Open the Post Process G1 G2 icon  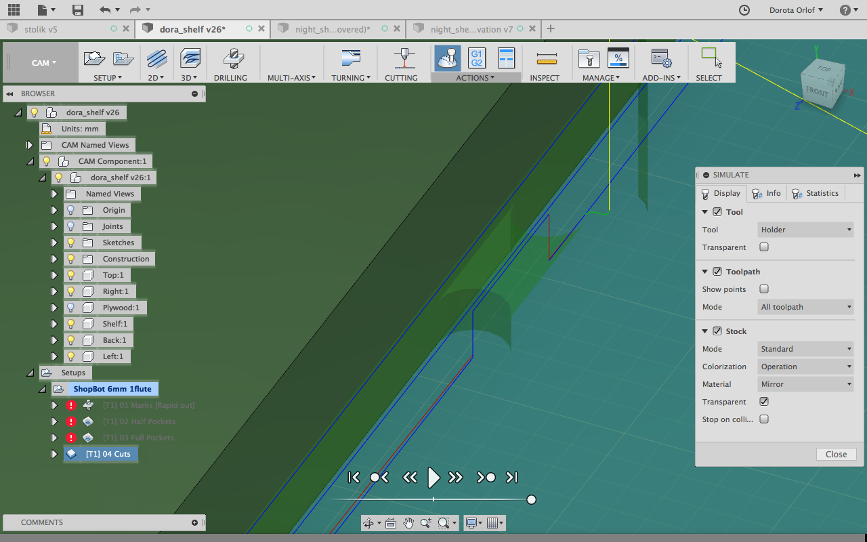point(476,58)
